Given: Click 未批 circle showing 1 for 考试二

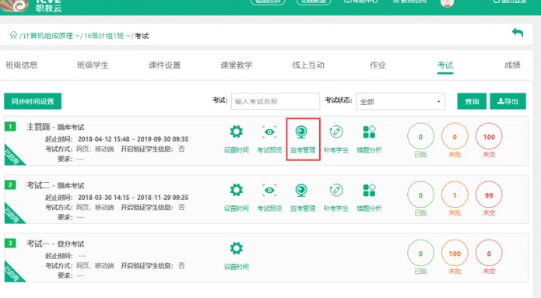Looking at the screenshot, I should pos(455,195).
